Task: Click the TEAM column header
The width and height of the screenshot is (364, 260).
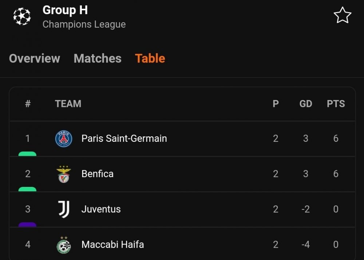Action: click(68, 104)
